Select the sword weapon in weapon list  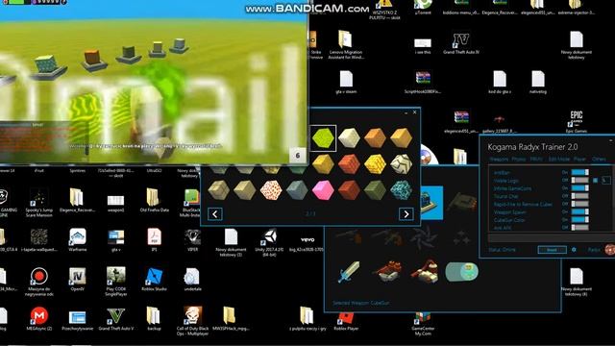[349, 272]
